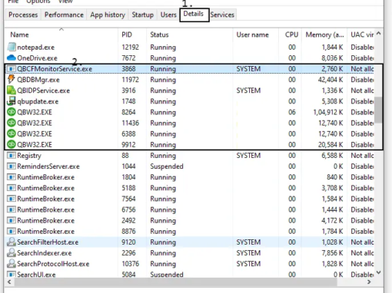Image resolution: width=392 pixels, height=293 pixels.
Task: Click the QBW32.EXE icon with PID 8264
Action: coord(12,112)
